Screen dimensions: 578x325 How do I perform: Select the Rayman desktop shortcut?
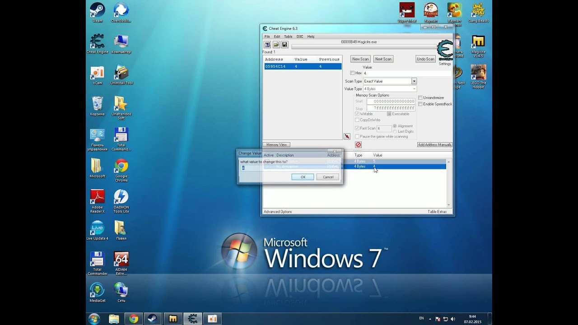(431, 13)
